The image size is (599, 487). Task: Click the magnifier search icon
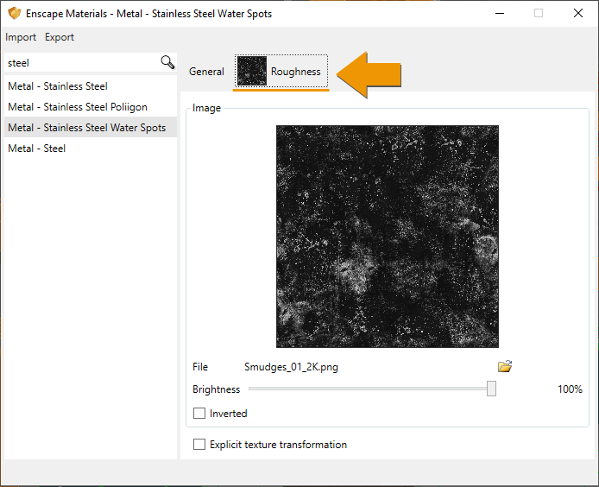[167, 62]
